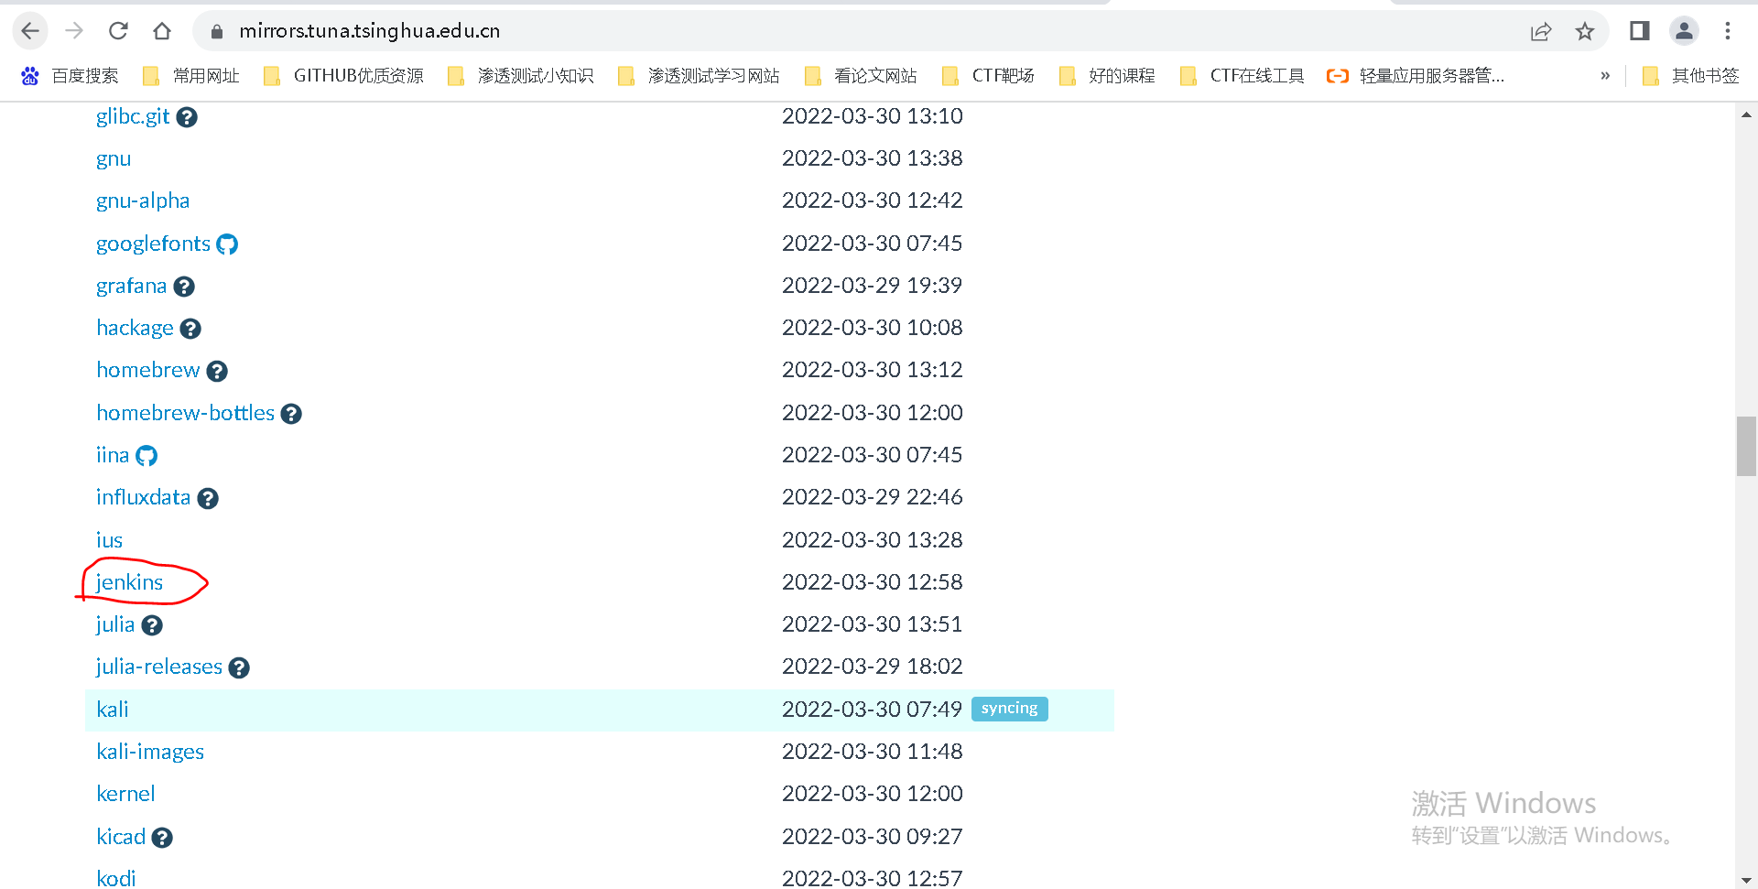The height and width of the screenshot is (889, 1758).
Task: Click the browser forward arrow
Action: pyautogui.click(x=74, y=31)
